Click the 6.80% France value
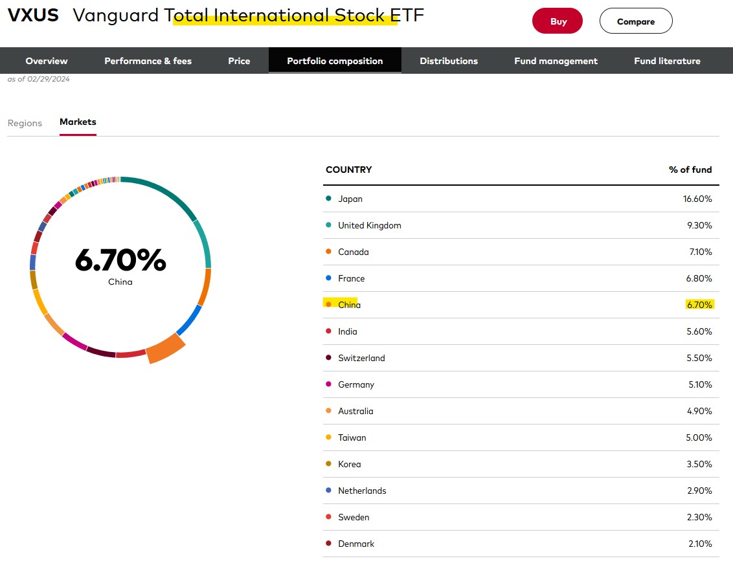The height and width of the screenshot is (563, 733). coord(699,278)
